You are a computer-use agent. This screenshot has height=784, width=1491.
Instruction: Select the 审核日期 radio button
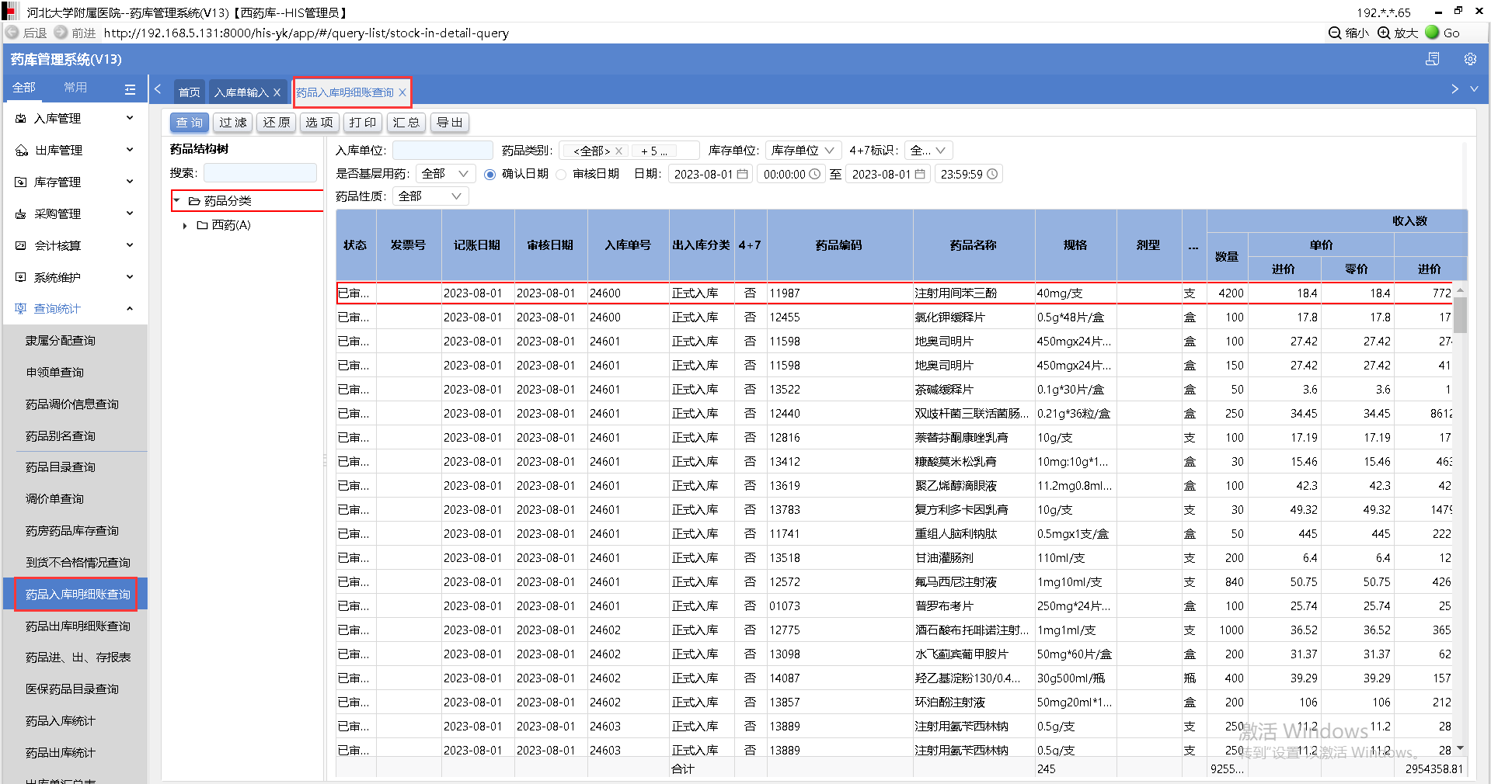[561, 175]
